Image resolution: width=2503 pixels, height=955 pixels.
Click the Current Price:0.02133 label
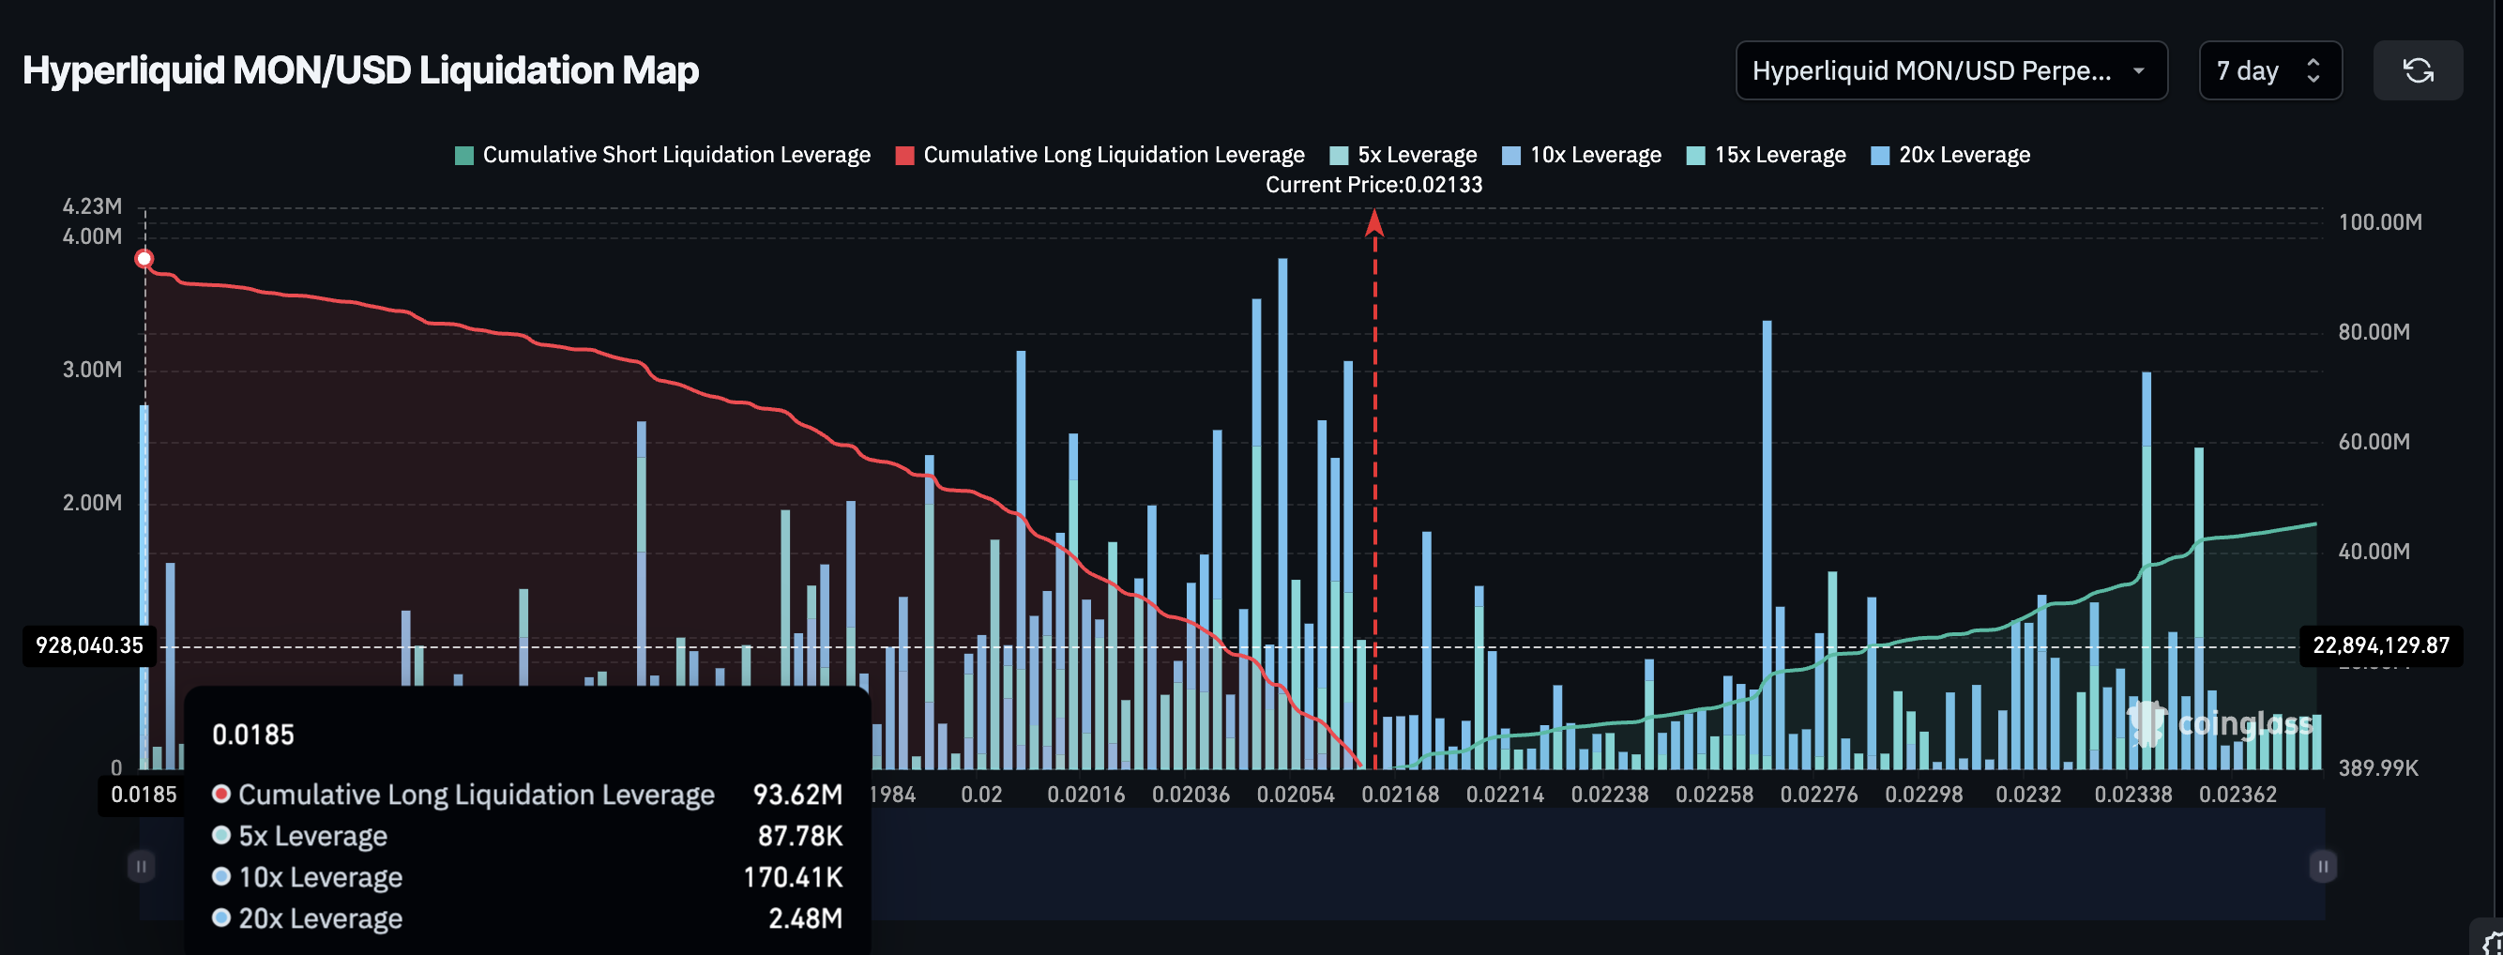pyautogui.click(x=1373, y=185)
